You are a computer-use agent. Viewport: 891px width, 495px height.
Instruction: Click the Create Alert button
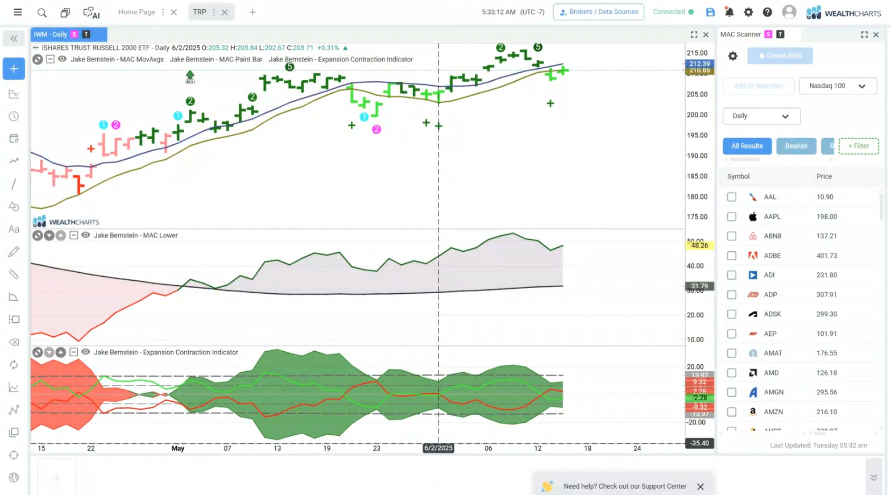click(780, 56)
